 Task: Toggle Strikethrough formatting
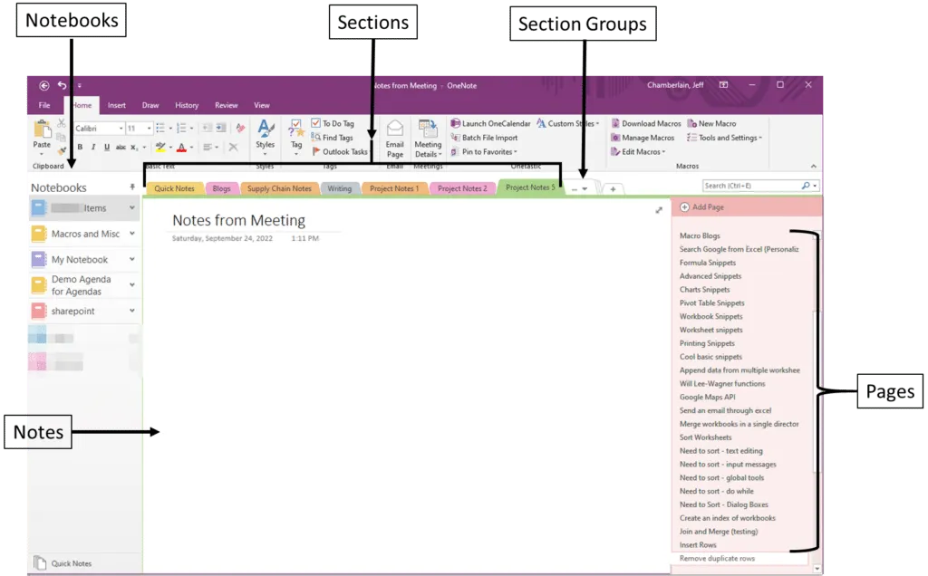(121, 148)
